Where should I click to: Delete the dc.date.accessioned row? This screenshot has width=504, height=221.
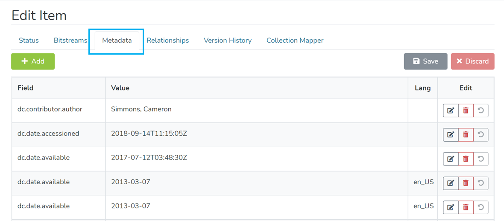click(466, 135)
